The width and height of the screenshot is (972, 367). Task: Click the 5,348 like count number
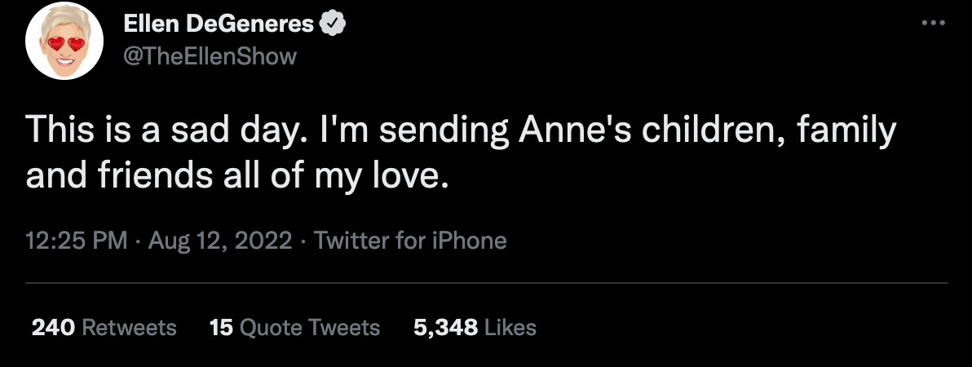(445, 328)
